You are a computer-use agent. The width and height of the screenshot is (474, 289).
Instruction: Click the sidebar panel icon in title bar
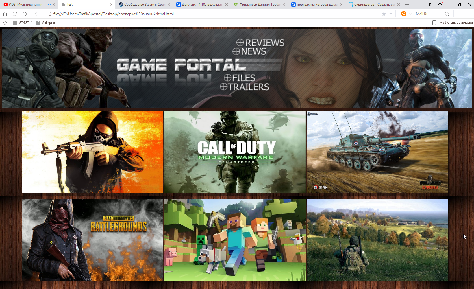tap(430, 5)
